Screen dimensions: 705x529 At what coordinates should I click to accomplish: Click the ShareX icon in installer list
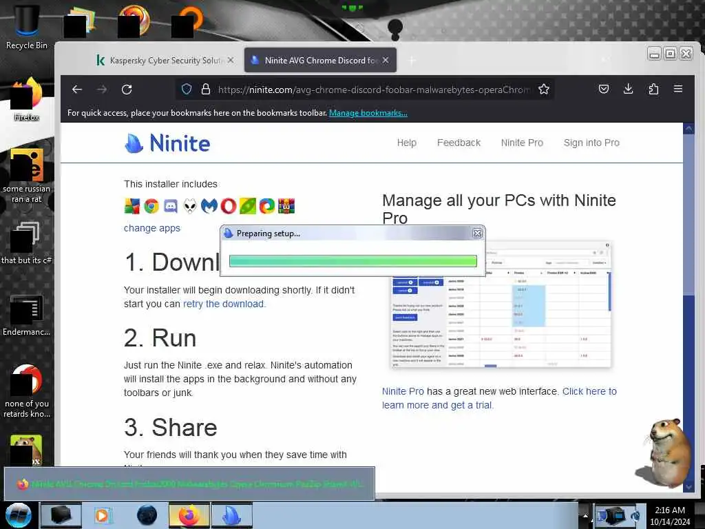point(266,206)
